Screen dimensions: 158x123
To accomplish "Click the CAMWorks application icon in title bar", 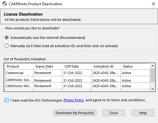I will tap(5, 4).
